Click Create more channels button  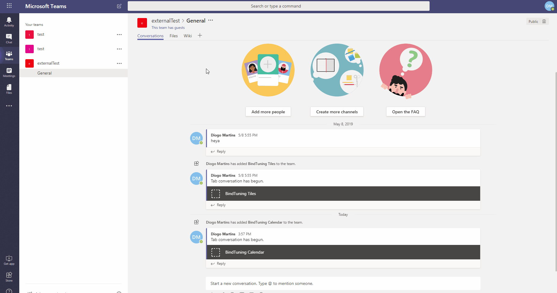(x=337, y=111)
